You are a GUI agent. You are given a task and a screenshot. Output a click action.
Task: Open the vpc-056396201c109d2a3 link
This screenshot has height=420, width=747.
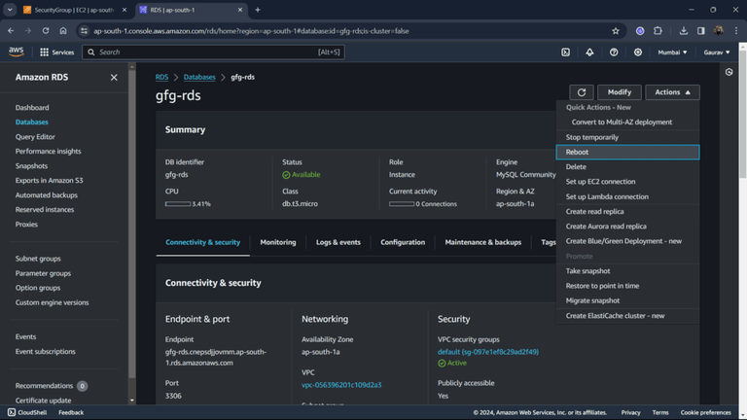pyautogui.click(x=341, y=385)
